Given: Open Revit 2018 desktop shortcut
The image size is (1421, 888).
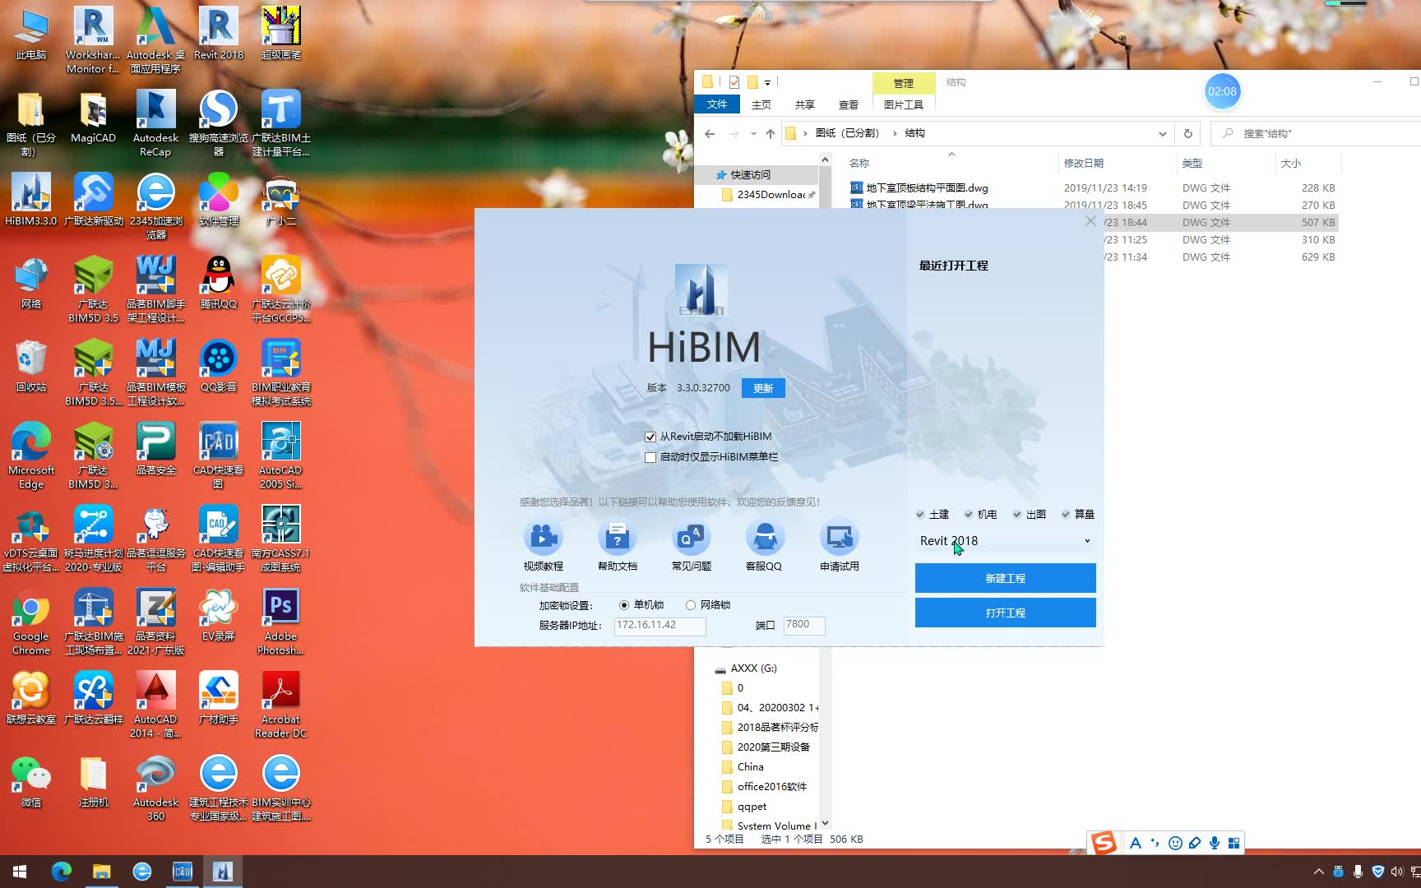Looking at the screenshot, I should tap(219, 33).
